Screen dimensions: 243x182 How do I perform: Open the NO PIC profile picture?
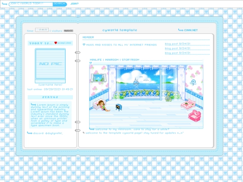tap(50, 66)
